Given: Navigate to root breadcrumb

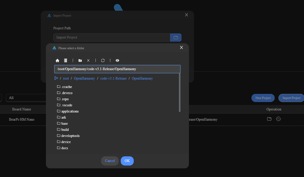Looking at the screenshot, I should [66, 79].
